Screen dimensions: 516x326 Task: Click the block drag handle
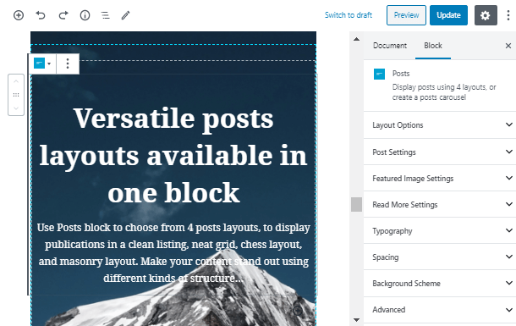16,95
